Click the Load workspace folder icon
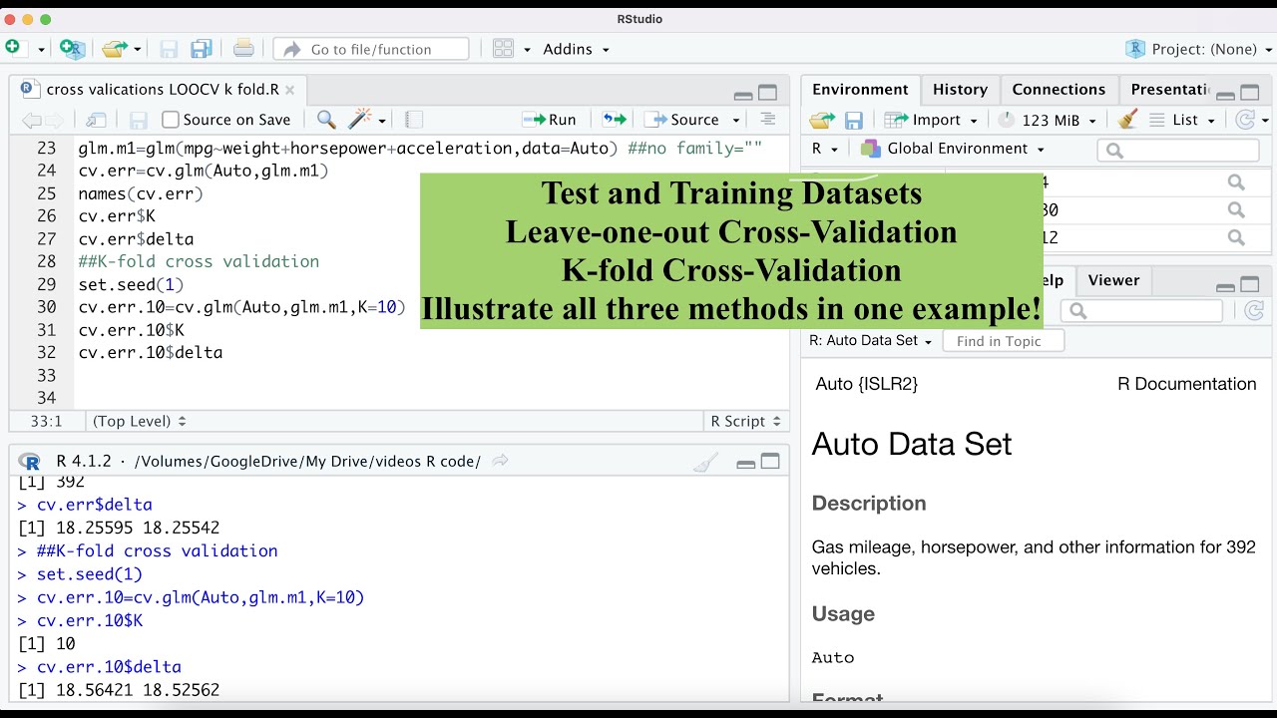The width and height of the screenshot is (1277, 718). [x=822, y=120]
